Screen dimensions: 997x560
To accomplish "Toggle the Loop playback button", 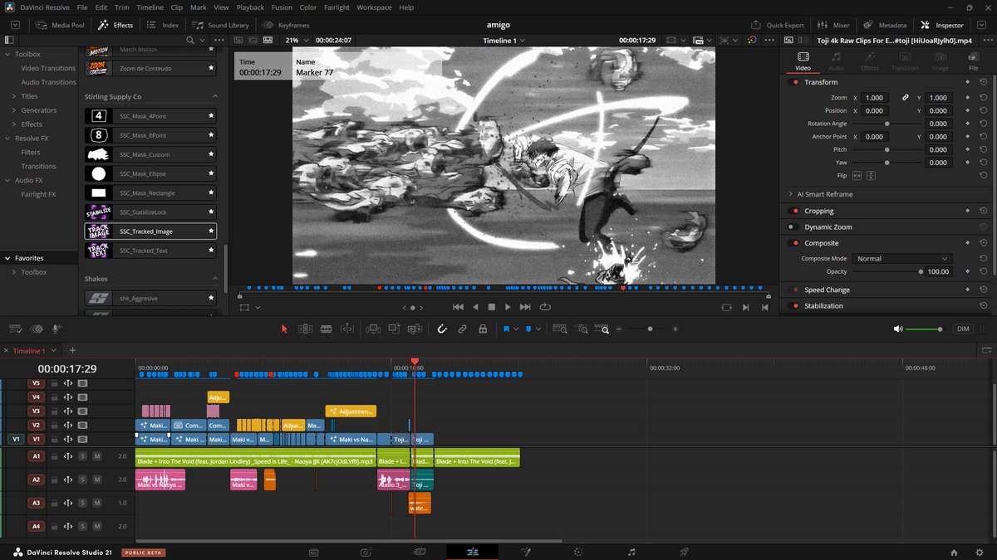I will [x=545, y=307].
